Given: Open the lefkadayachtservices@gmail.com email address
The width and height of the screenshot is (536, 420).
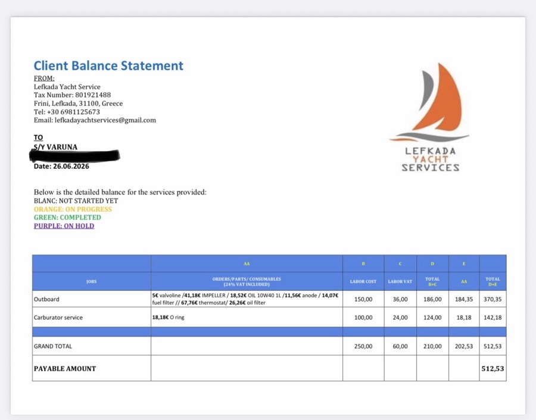Looking at the screenshot, I should [105, 120].
